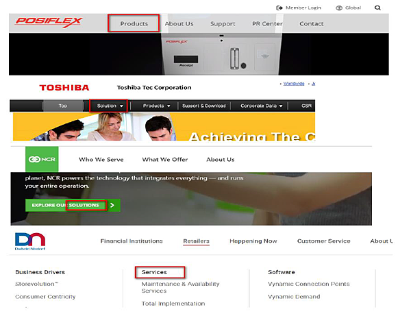Viewport: 411px width, 316px height.
Task: Open the Toshiba CSR menu
Action: point(306,106)
